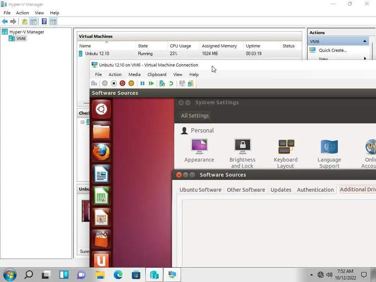
Task: Switch to the Authentication tab
Action: (315, 190)
